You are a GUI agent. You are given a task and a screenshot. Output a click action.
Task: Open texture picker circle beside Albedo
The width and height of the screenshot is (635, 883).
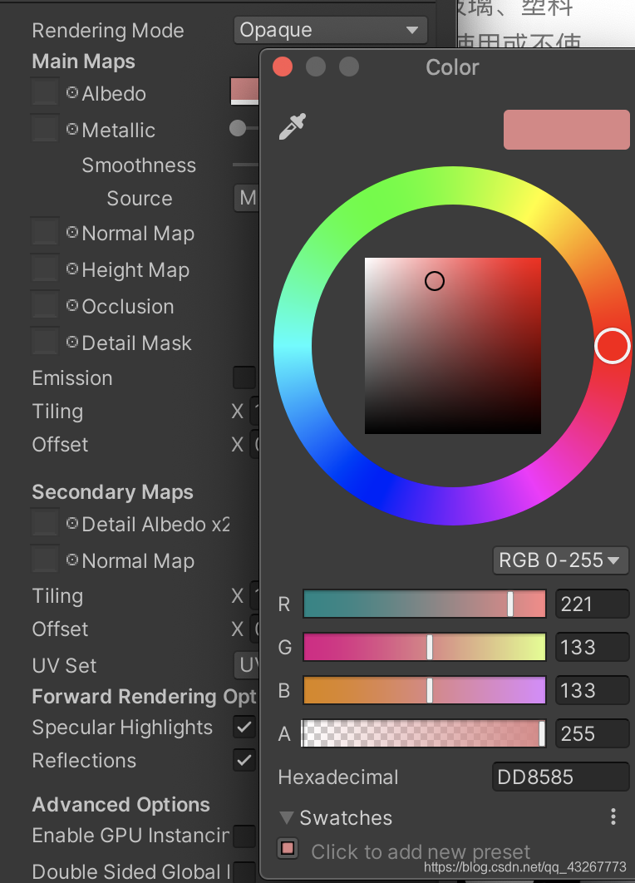71,93
